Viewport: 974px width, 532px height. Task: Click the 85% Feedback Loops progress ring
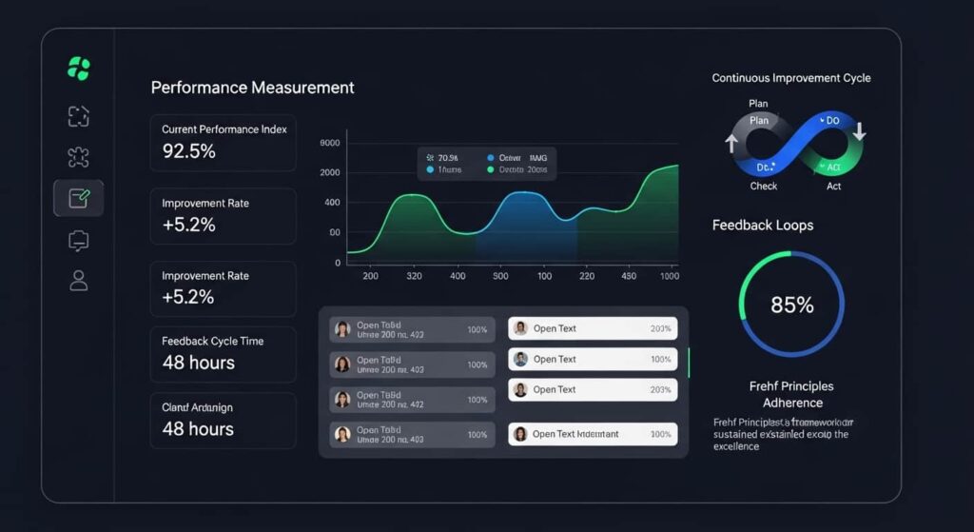click(791, 305)
